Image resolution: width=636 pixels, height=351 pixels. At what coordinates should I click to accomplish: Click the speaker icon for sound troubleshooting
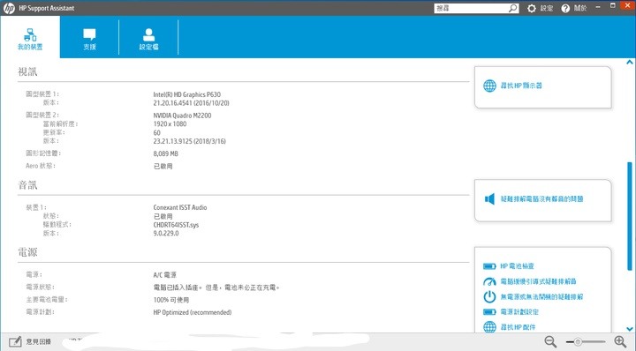[489, 198]
